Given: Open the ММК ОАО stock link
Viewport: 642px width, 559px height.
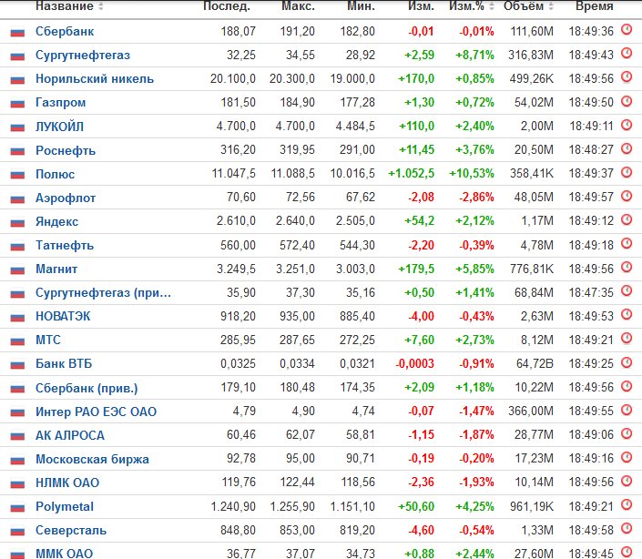Looking at the screenshot, I should click(65, 554).
